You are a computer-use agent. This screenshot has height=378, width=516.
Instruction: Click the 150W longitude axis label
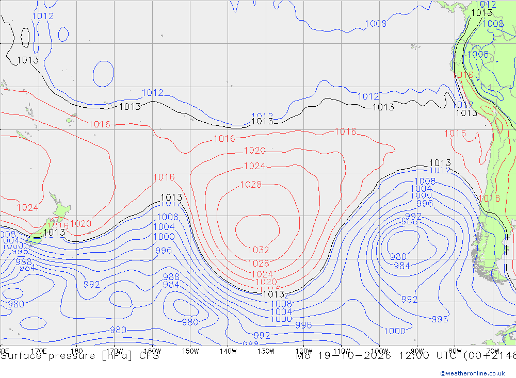190,351
